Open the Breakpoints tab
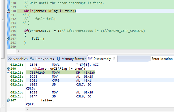 (44, 59)
